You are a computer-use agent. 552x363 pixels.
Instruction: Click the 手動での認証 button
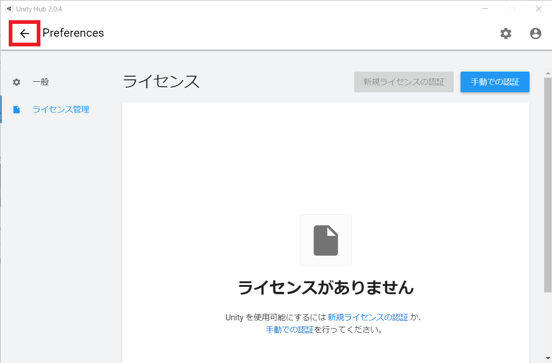[495, 82]
